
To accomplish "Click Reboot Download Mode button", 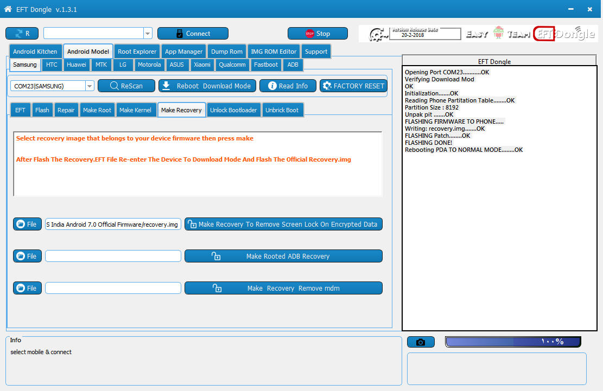I will [x=207, y=86].
